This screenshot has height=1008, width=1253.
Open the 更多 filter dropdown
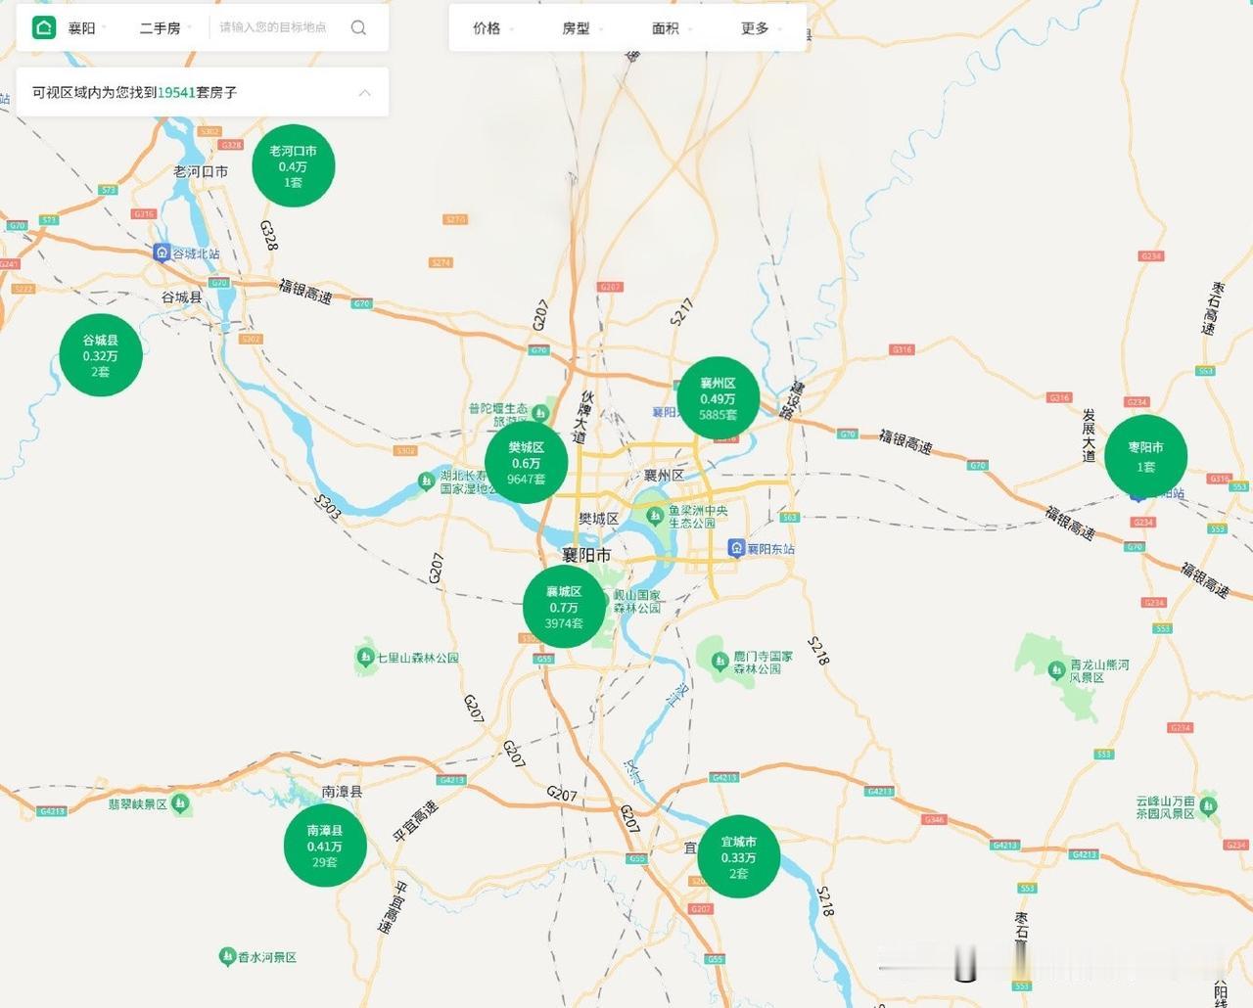click(762, 28)
